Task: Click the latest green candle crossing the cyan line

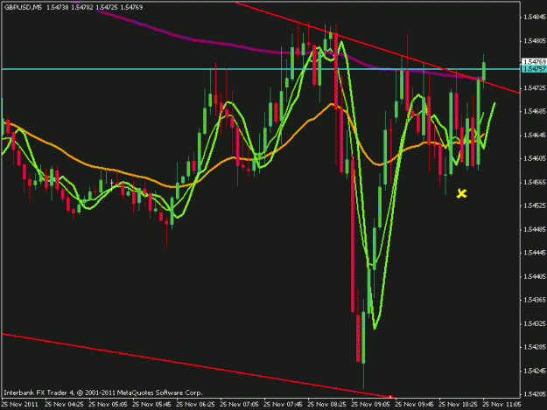Action: (484, 72)
